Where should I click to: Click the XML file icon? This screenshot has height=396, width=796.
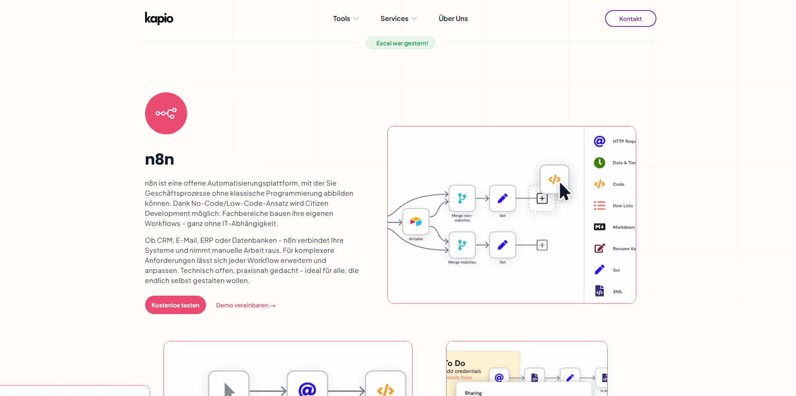[x=599, y=291]
